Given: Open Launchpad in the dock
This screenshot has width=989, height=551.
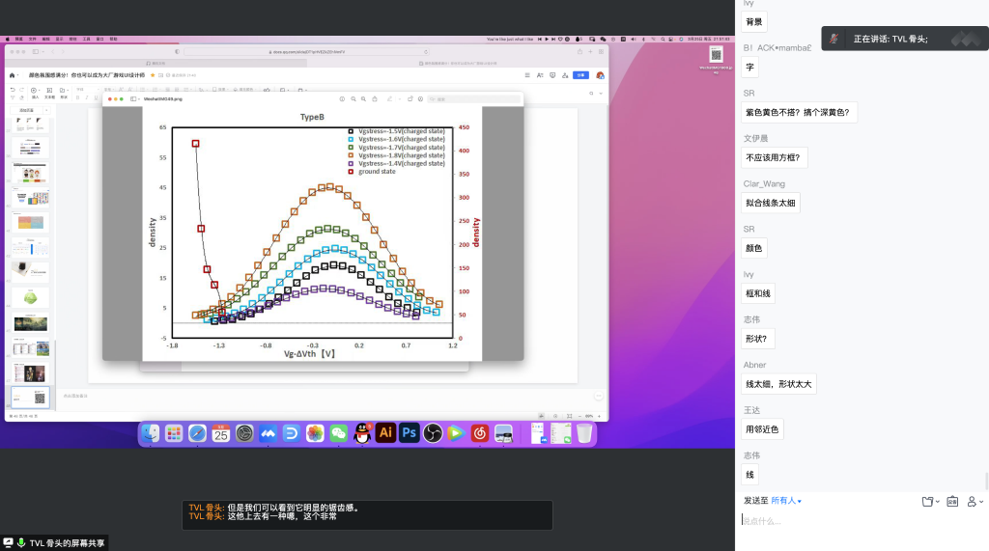Looking at the screenshot, I should (x=174, y=433).
